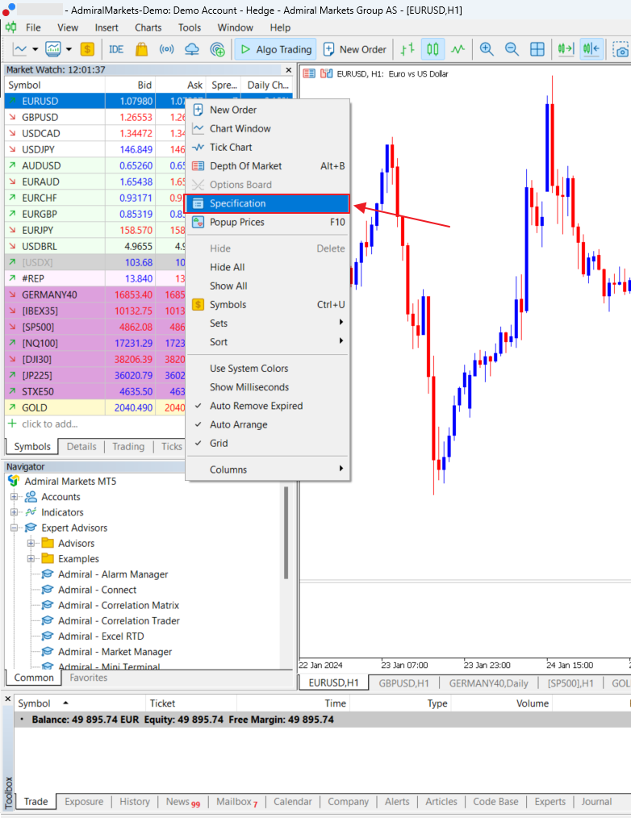Image resolution: width=631 pixels, height=818 pixels.
Task: Open the Columns submenu
Action: (x=268, y=470)
